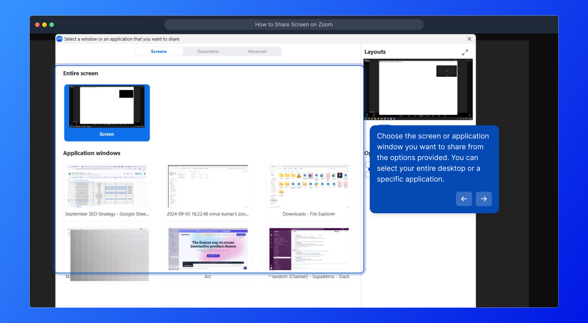Click the previous step arrow in tooltip
The image size is (588, 323).
pos(464,199)
